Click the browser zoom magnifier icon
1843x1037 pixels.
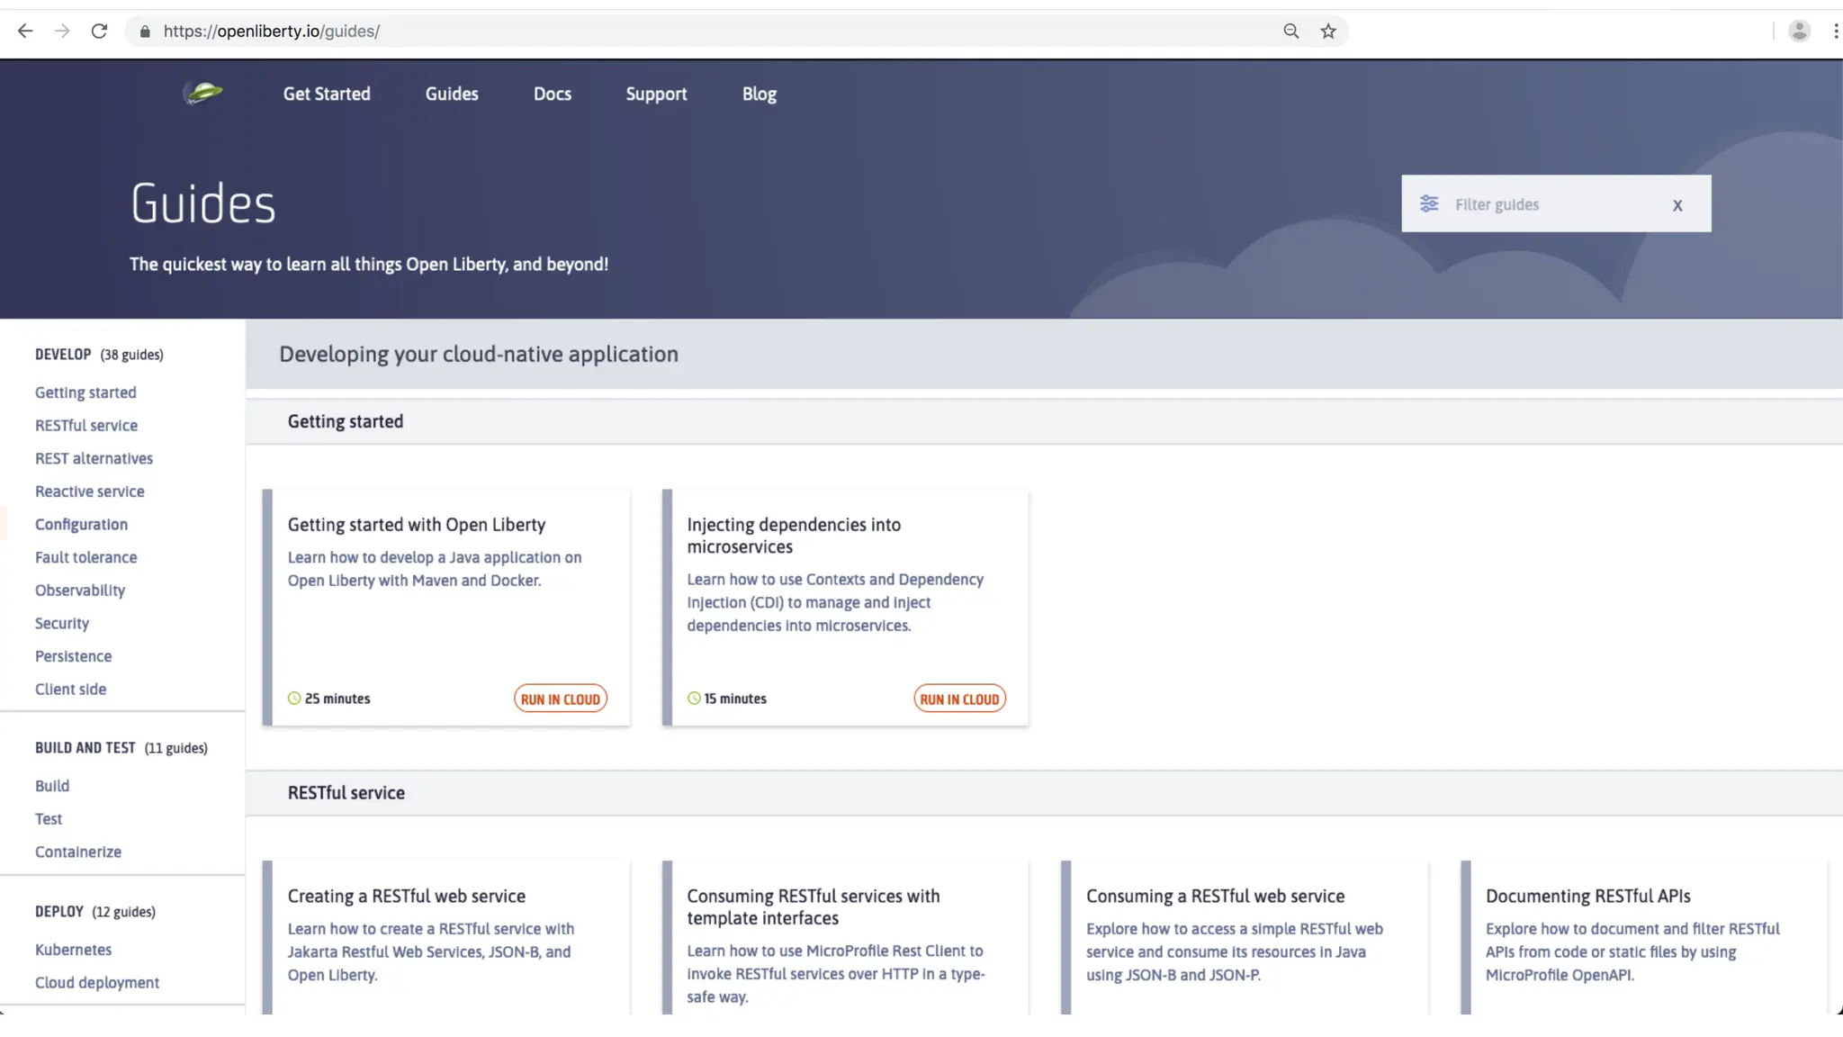tap(1291, 32)
